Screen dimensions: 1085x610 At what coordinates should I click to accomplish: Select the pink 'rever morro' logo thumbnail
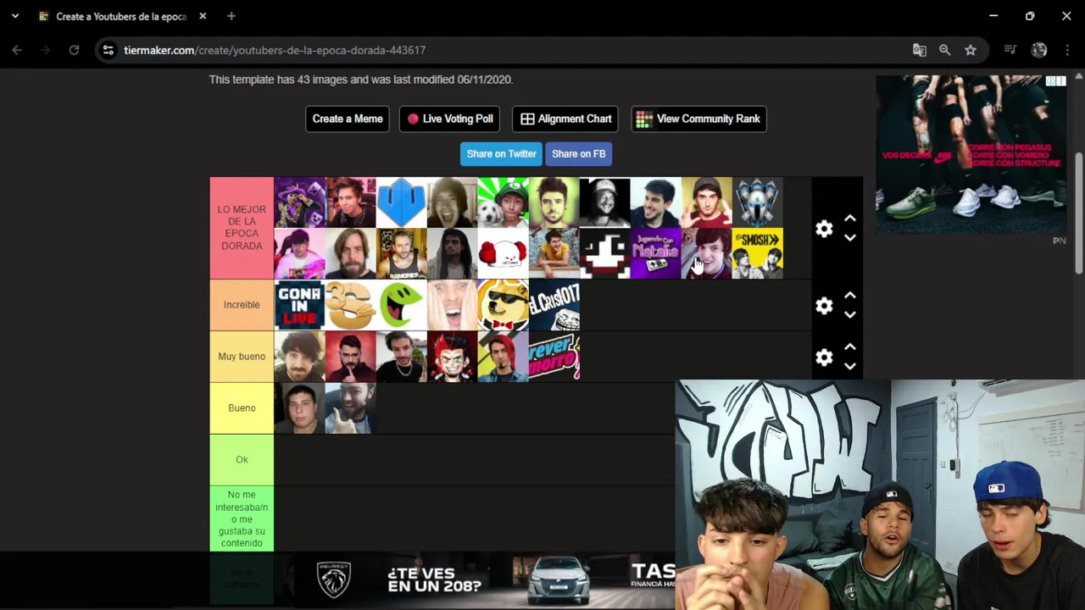[x=554, y=357]
